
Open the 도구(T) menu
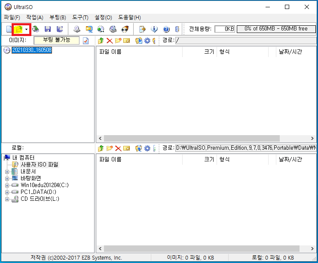[x=80, y=18]
